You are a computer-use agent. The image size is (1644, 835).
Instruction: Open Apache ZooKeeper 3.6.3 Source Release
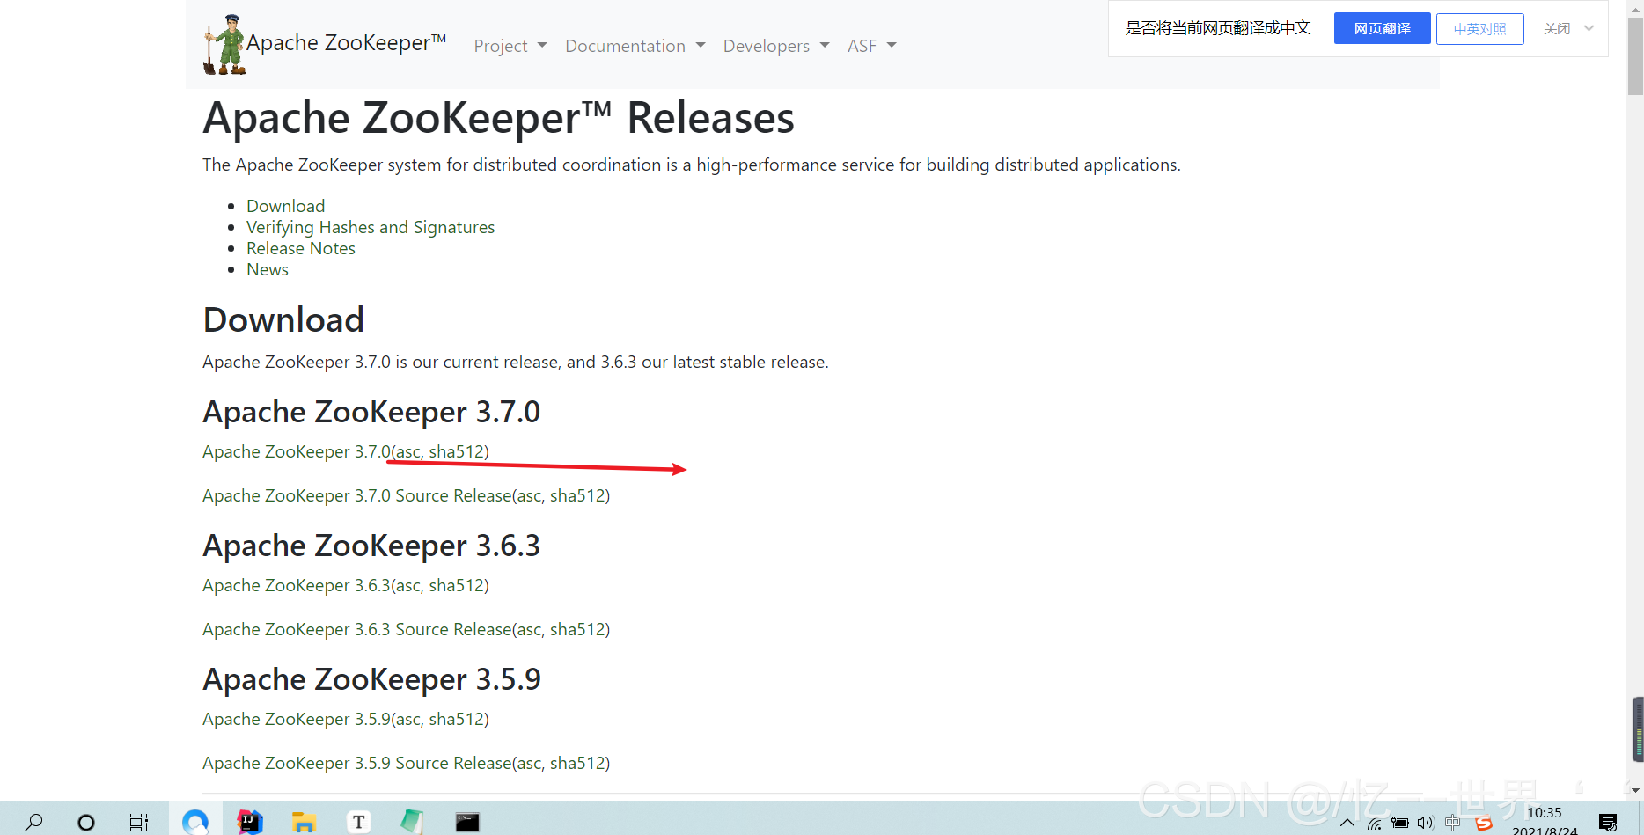pyautogui.click(x=356, y=629)
